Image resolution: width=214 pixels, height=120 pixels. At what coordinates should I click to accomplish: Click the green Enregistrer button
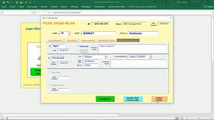105,99
